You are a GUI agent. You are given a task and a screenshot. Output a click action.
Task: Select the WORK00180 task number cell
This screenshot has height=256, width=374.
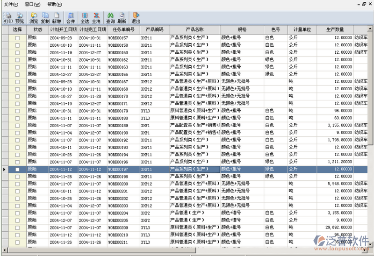(x=118, y=118)
